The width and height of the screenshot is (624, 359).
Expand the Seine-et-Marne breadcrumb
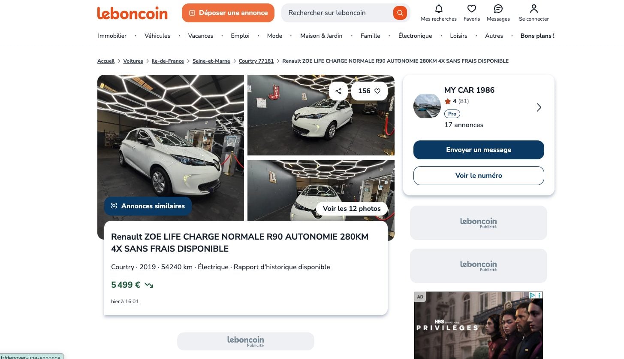pyautogui.click(x=211, y=61)
